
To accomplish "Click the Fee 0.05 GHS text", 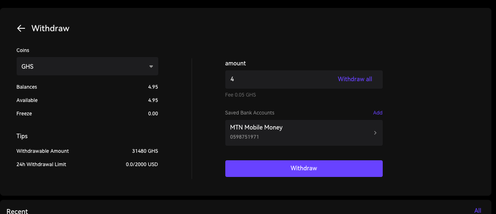I will [x=240, y=95].
